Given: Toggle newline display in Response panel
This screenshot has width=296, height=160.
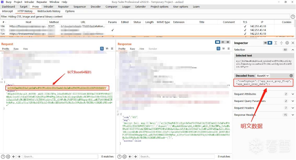Looking at the screenshot, I should pos(223,49).
